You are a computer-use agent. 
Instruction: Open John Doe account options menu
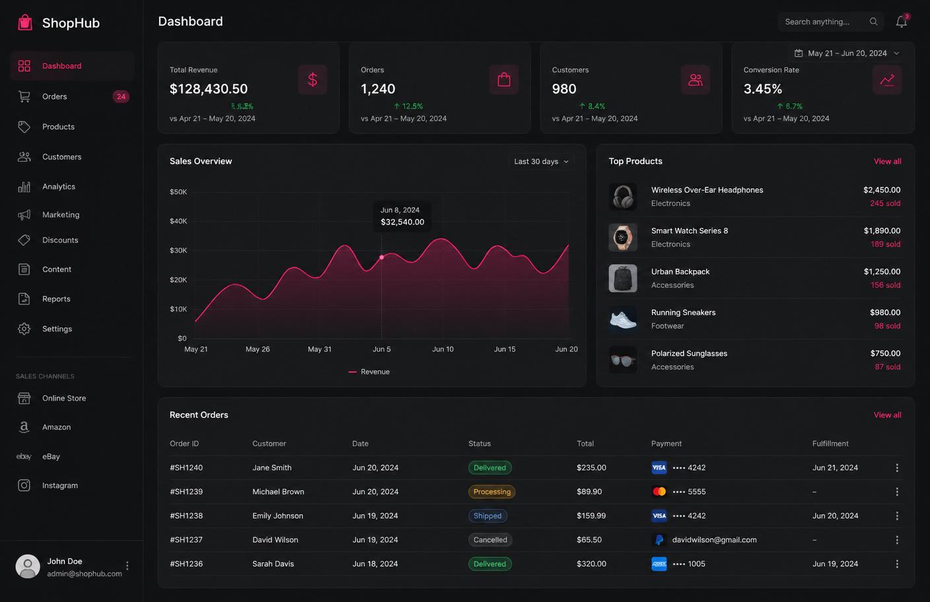(127, 566)
